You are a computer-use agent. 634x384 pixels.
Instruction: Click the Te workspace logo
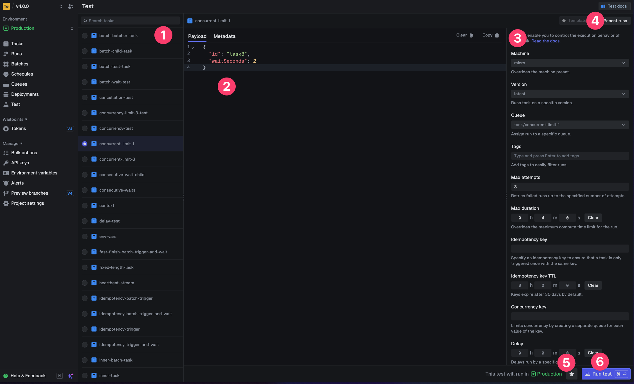pos(6,6)
